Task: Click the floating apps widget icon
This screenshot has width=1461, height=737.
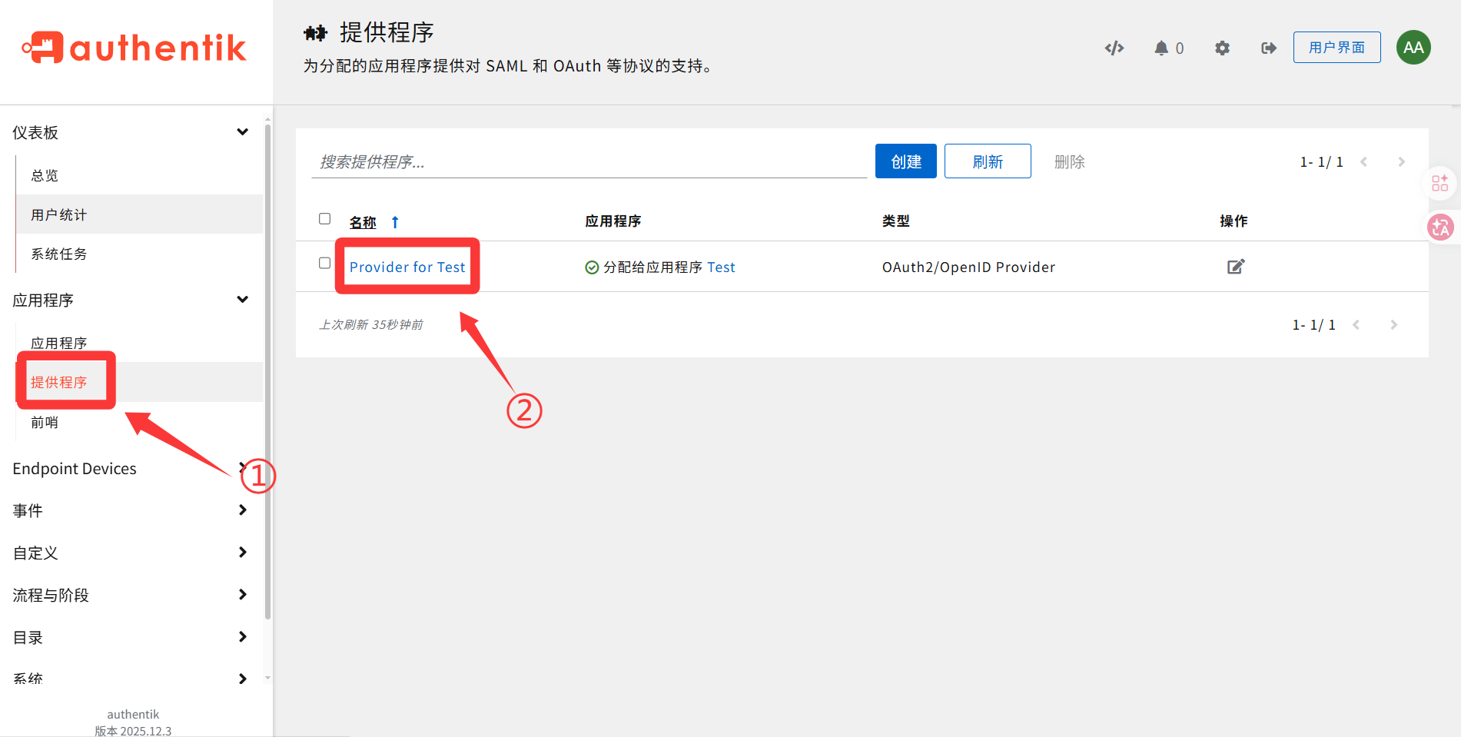Action: click(x=1439, y=183)
